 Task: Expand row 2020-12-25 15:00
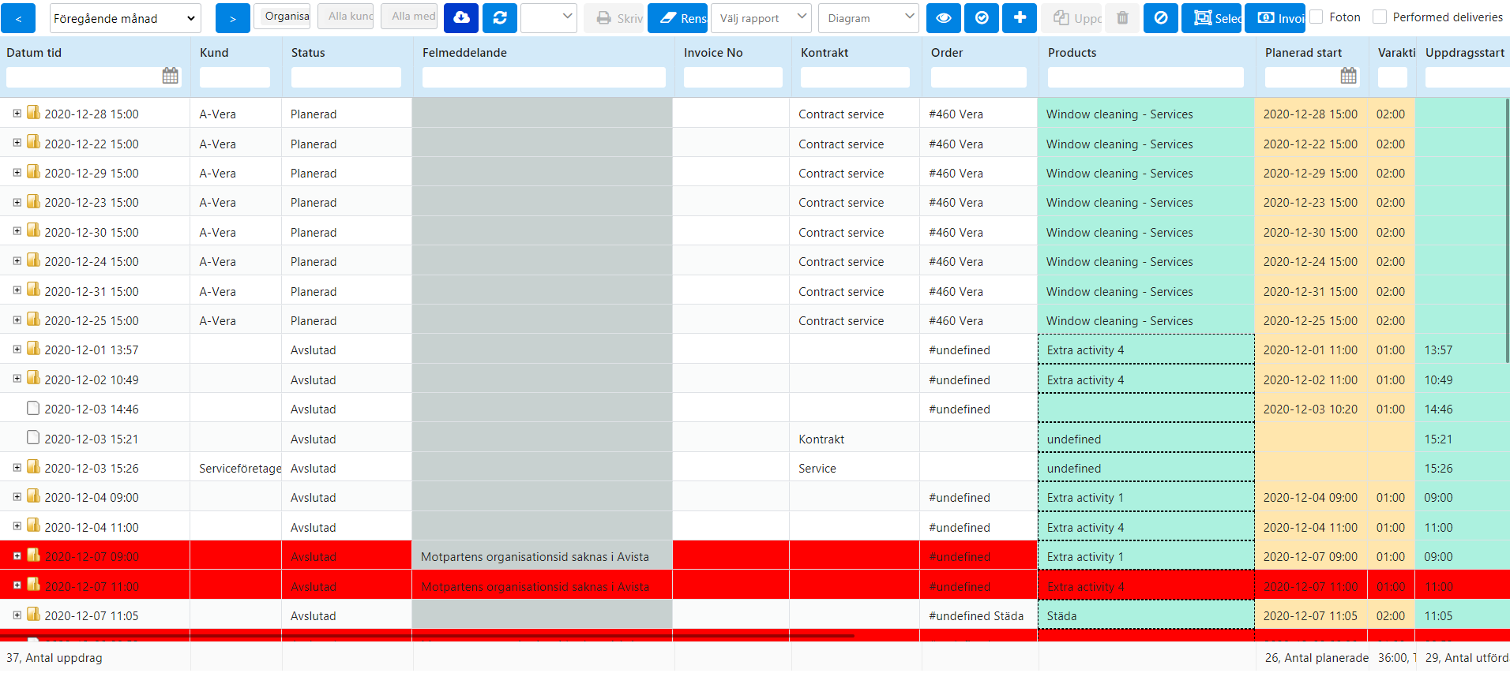tap(17, 320)
